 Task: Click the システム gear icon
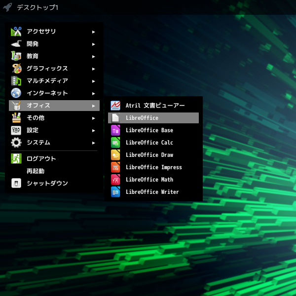click(x=16, y=143)
